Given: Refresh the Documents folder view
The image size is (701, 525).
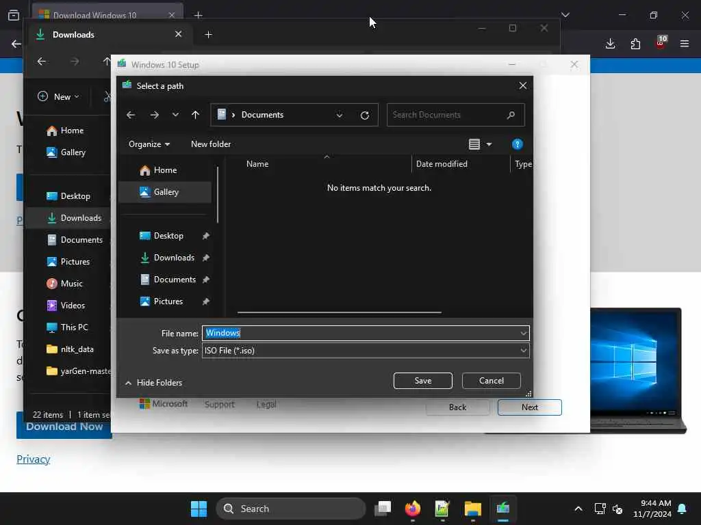Looking at the screenshot, I should (365, 116).
